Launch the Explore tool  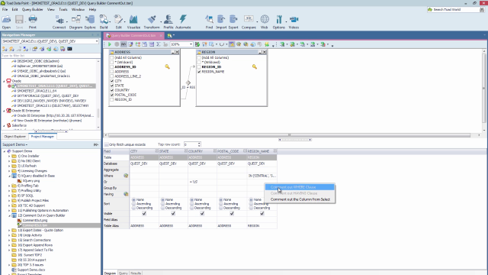[90, 22]
